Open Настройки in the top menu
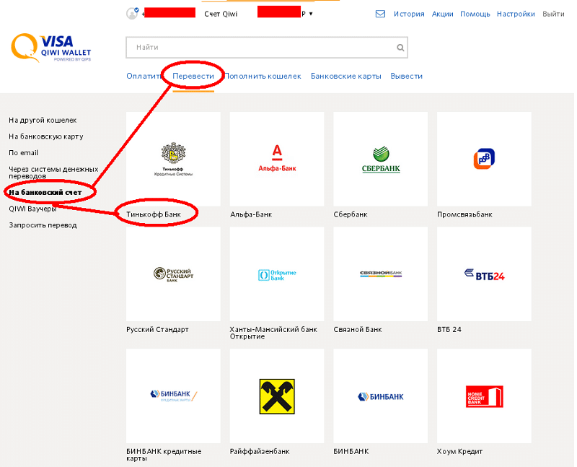This screenshot has height=467, width=577. click(x=516, y=14)
